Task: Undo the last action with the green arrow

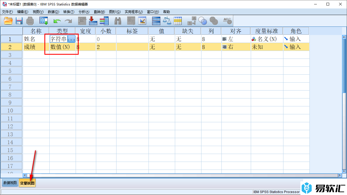Action: pyautogui.click(x=57, y=21)
